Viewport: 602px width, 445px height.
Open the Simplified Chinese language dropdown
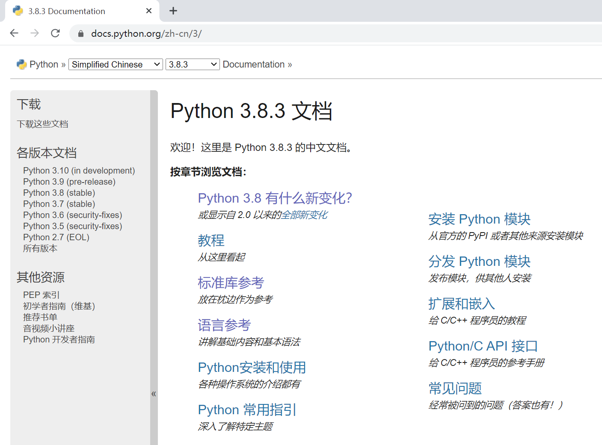pyautogui.click(x=116, y=65)
